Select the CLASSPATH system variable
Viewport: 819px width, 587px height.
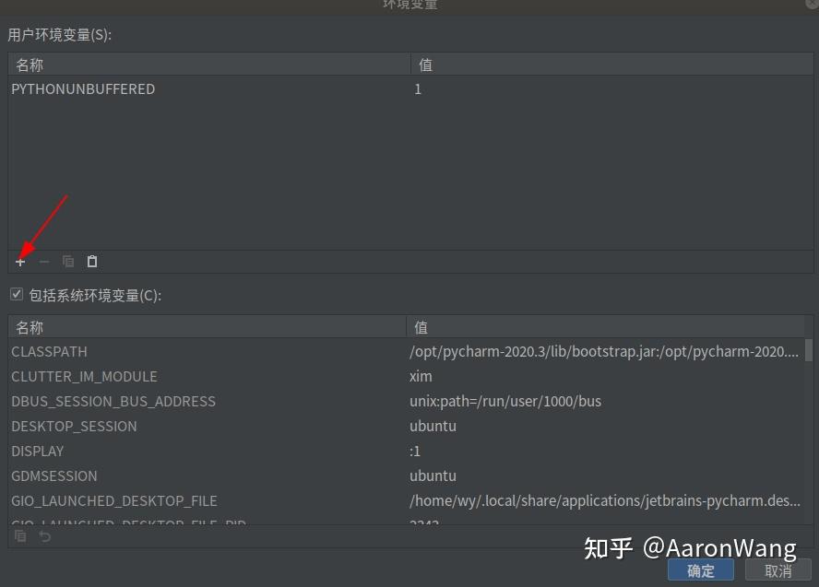[x=49, y=351]
